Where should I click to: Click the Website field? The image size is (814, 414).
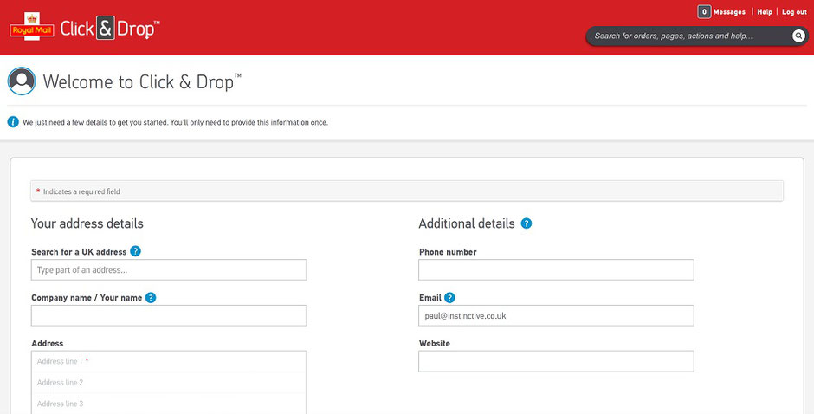pos(556,361)
